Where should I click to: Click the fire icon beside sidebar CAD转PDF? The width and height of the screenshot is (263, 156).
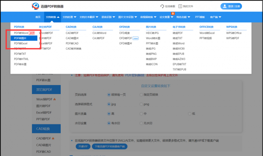click(53, 138)
